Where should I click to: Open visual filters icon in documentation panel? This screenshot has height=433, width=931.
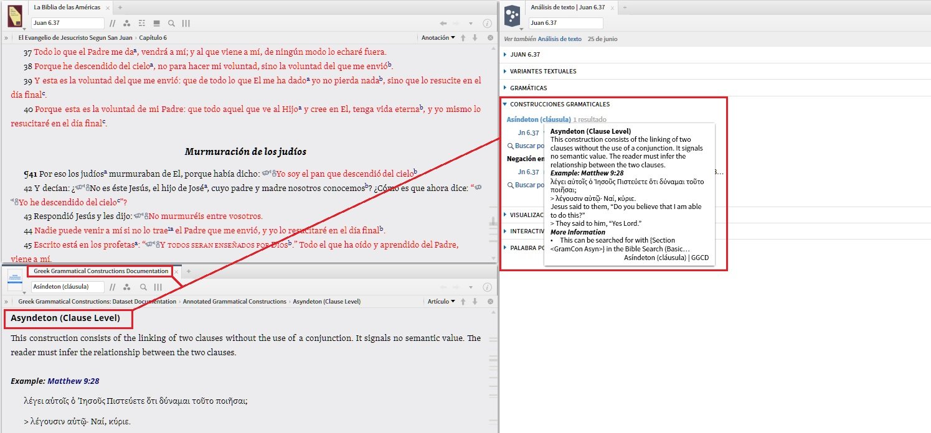127,287
